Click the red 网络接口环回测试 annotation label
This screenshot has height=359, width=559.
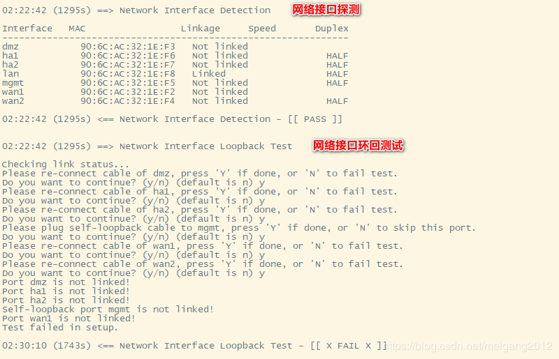(358, 146)
